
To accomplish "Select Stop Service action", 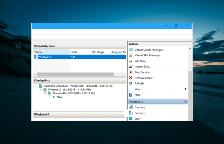I will tap(142, 72).
